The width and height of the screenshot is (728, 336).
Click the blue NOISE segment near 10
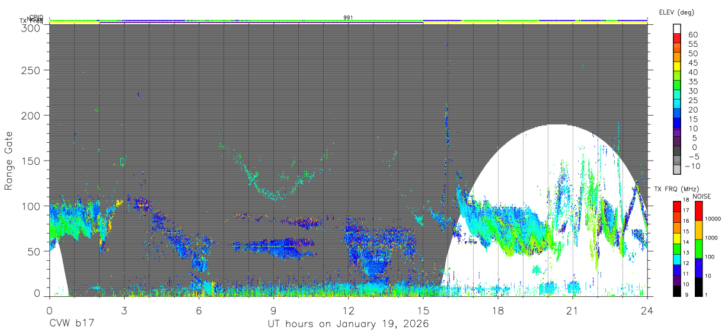[699, 267]
